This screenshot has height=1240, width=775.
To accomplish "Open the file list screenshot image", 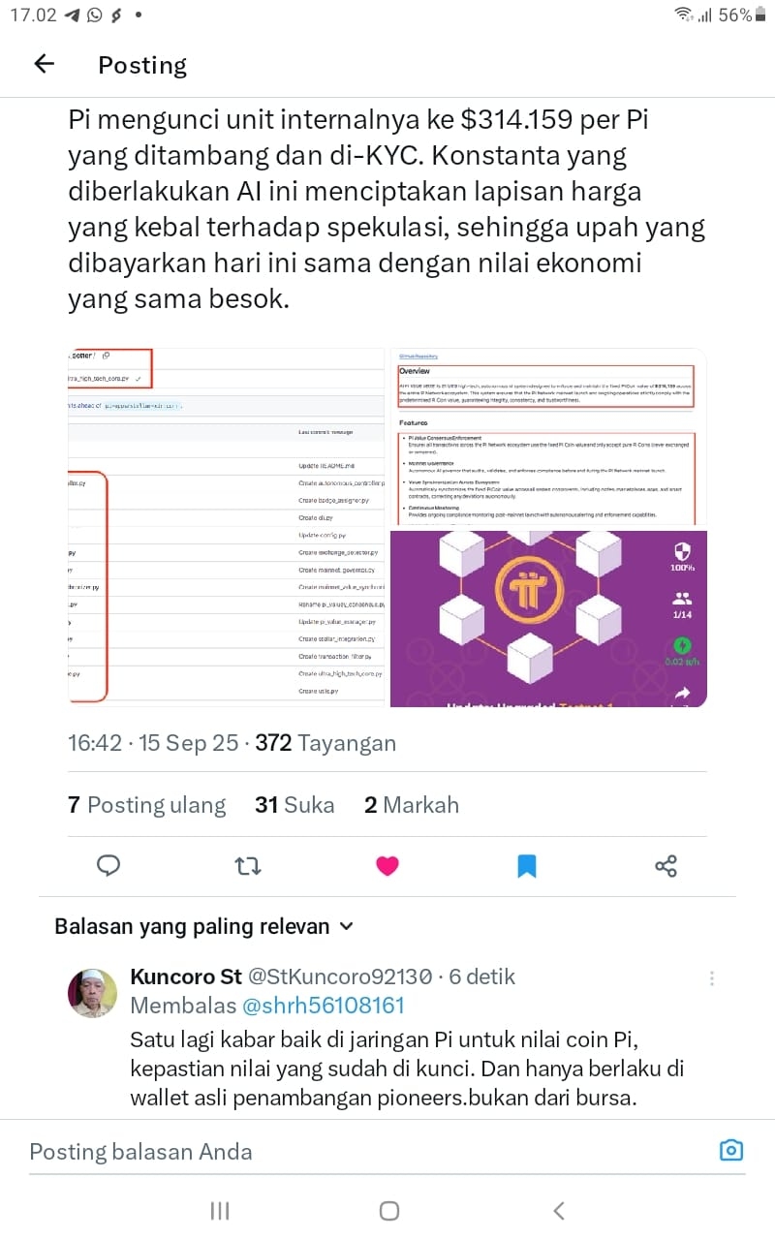I will (x=227, y=528).
